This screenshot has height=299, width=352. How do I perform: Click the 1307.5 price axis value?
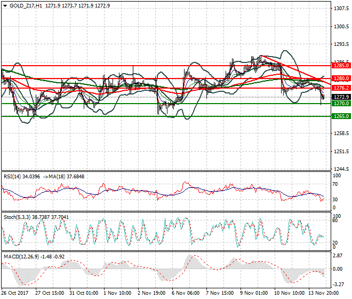pyautogui.click(x=341, y=9)
